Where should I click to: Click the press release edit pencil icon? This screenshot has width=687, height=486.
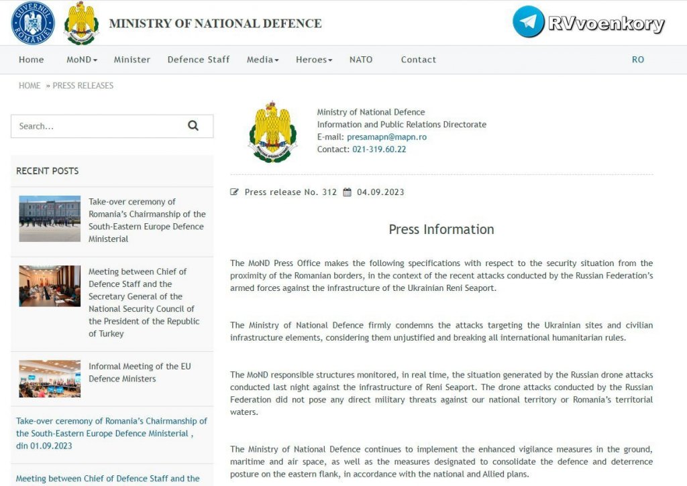(x=234, y=192)
